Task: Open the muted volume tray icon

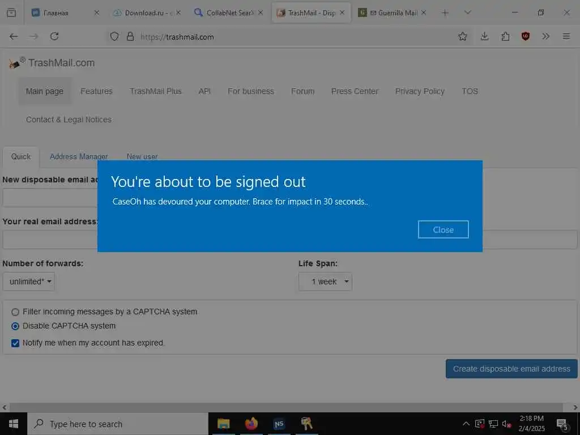Action: click(x=506, y=424)
